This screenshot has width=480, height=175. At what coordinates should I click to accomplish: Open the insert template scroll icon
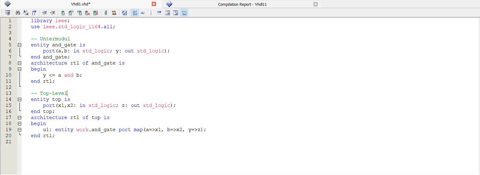[114, 13]
